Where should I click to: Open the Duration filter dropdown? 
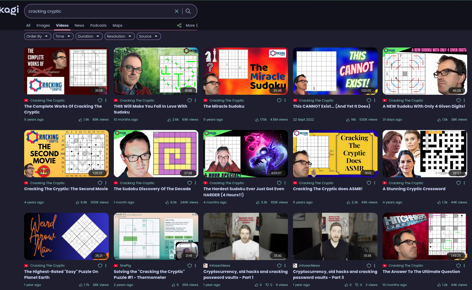(89, 36)
